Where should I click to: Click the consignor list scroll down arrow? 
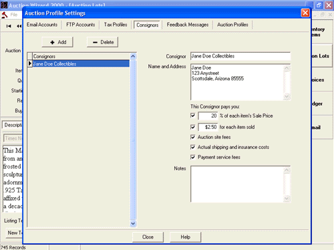[x=133, y=223]
